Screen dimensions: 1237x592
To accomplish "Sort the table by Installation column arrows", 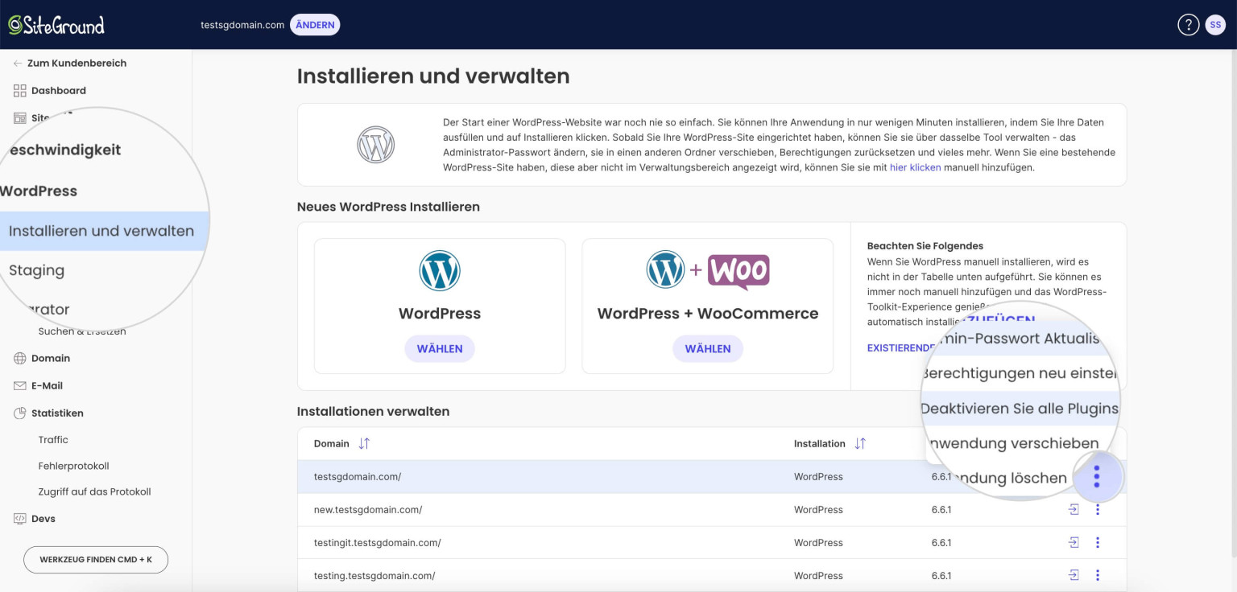I will [860, 444].
